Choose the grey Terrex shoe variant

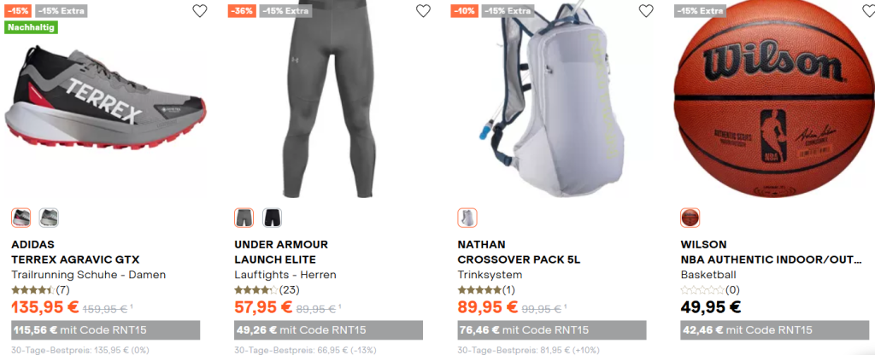click(49, 218)
